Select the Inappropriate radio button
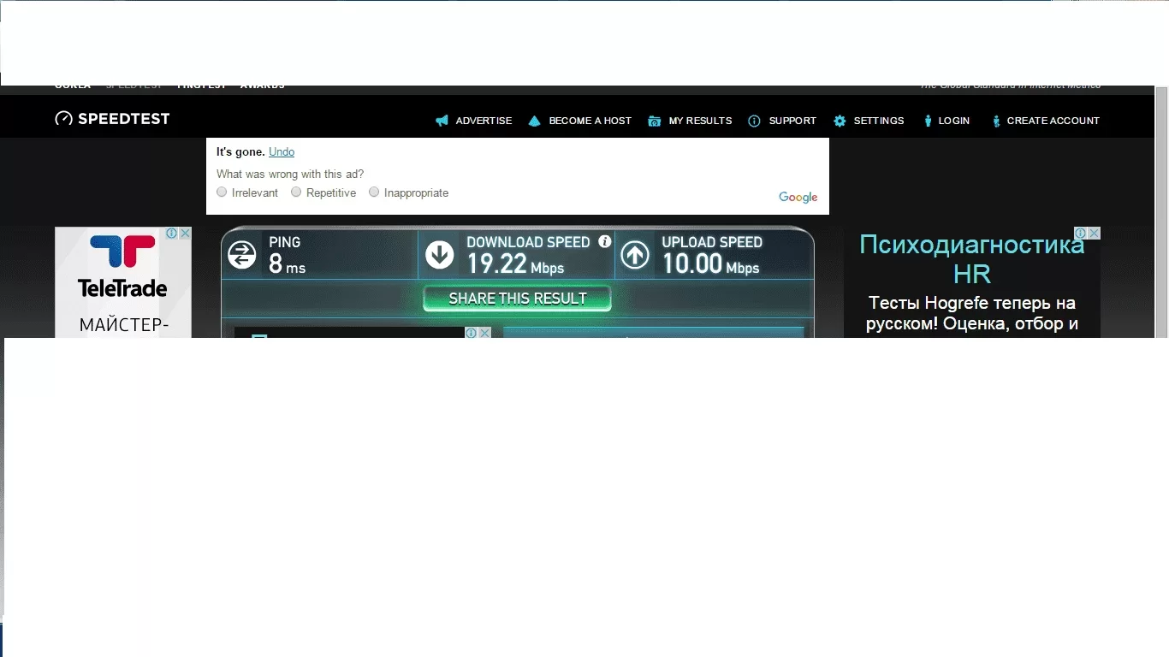 (374, 192)
